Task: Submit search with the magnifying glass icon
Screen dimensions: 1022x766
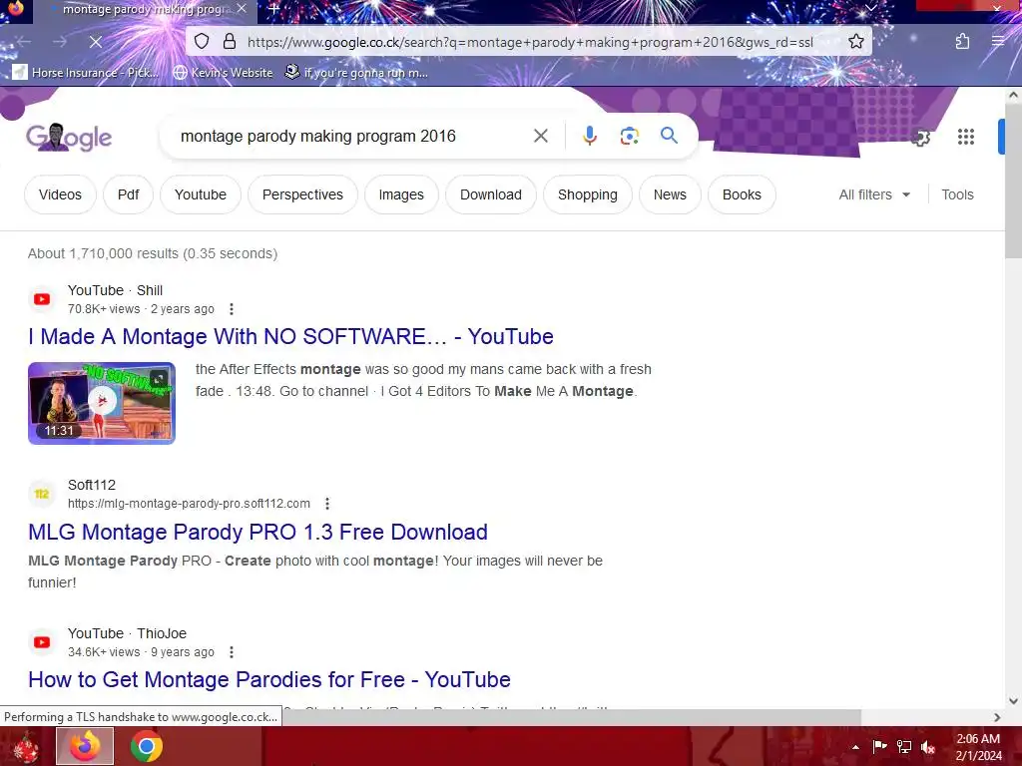Action: (x=669, y=136)
